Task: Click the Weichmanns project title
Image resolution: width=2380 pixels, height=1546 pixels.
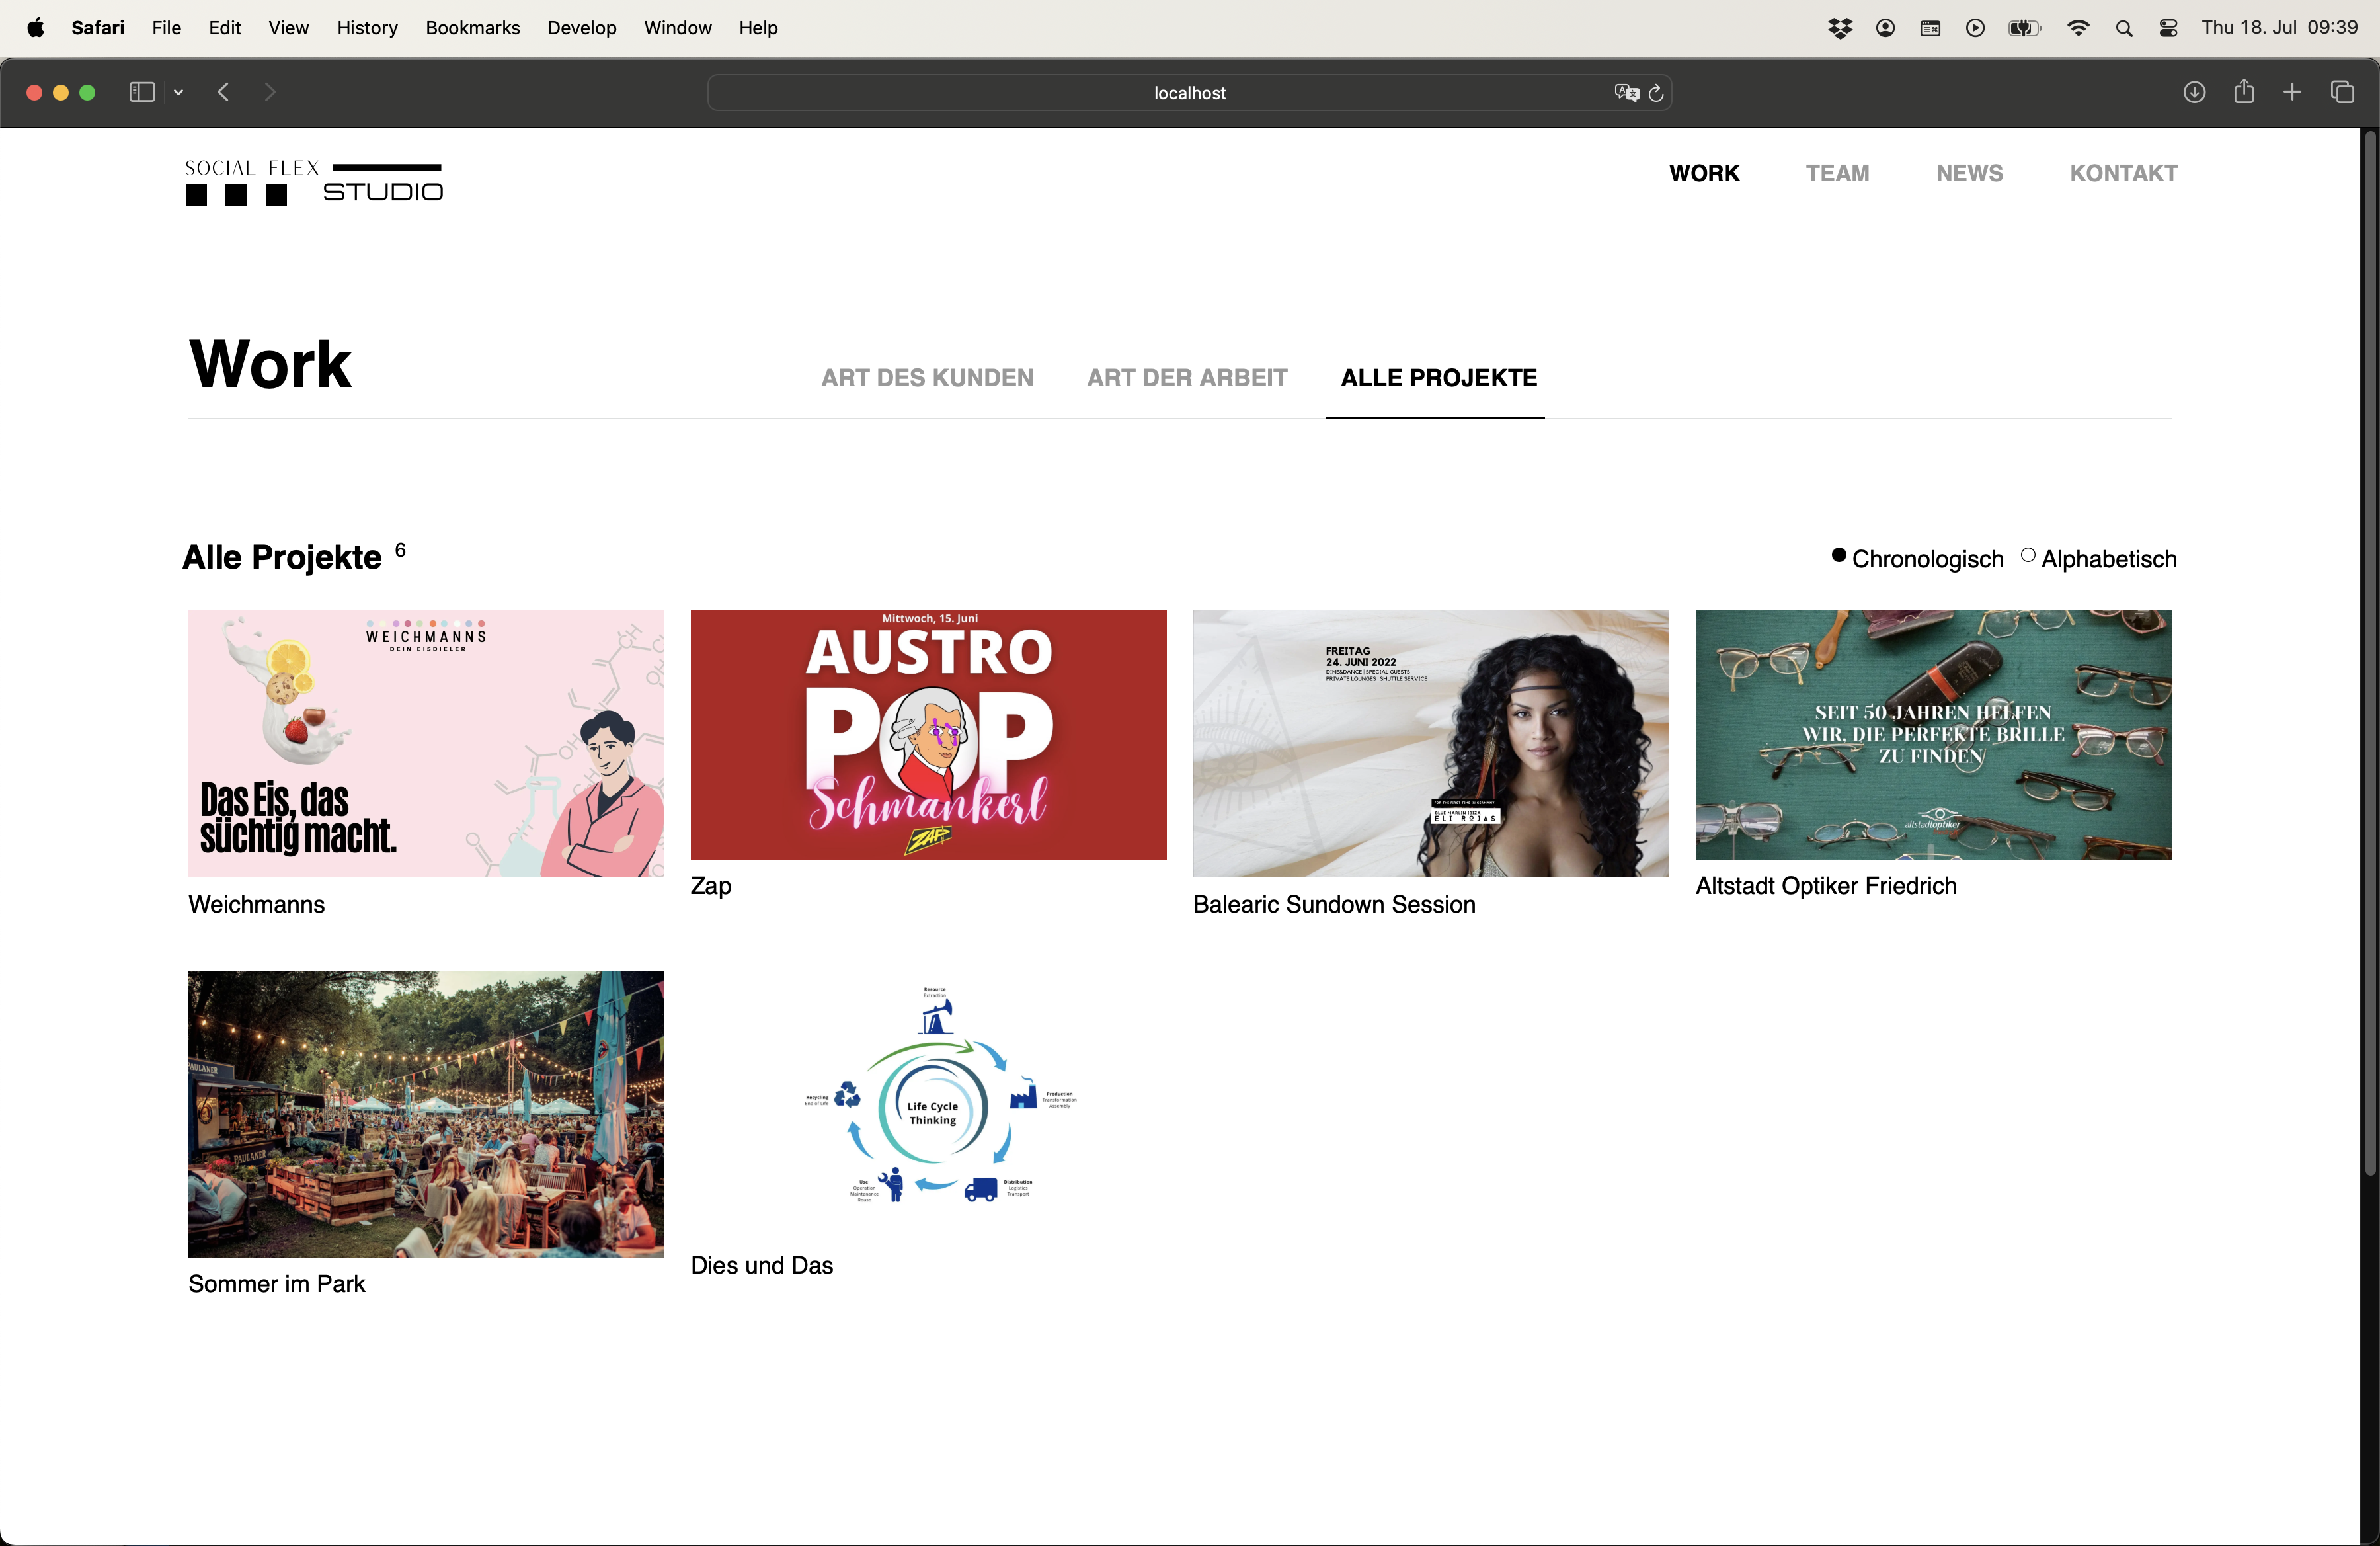Action: pos(257,904)
